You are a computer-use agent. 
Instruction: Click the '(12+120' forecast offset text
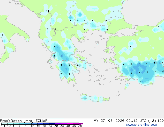[x=156, y=121]
